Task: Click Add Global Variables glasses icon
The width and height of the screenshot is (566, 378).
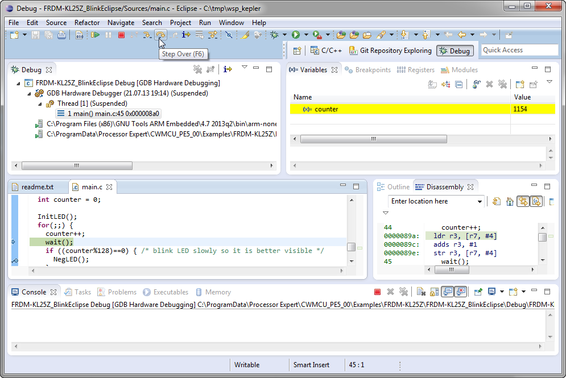Action: tap(477, 85)
